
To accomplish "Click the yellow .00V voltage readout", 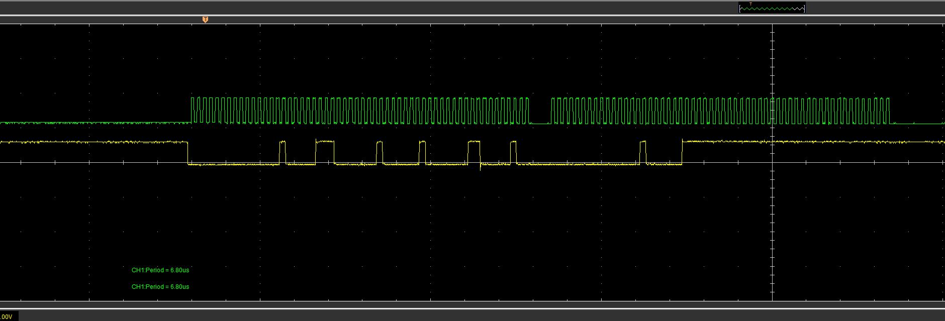I will [7, 317].
